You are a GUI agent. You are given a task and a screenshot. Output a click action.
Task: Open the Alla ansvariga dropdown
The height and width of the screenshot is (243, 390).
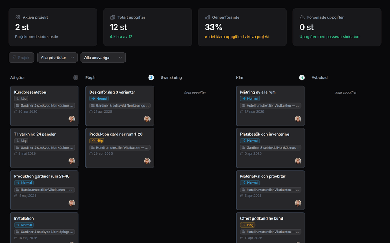tap(103, 58)
